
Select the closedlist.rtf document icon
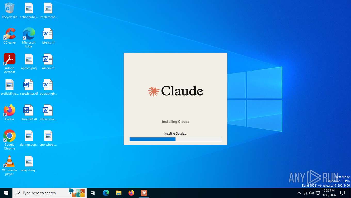(x=29, y=113)
